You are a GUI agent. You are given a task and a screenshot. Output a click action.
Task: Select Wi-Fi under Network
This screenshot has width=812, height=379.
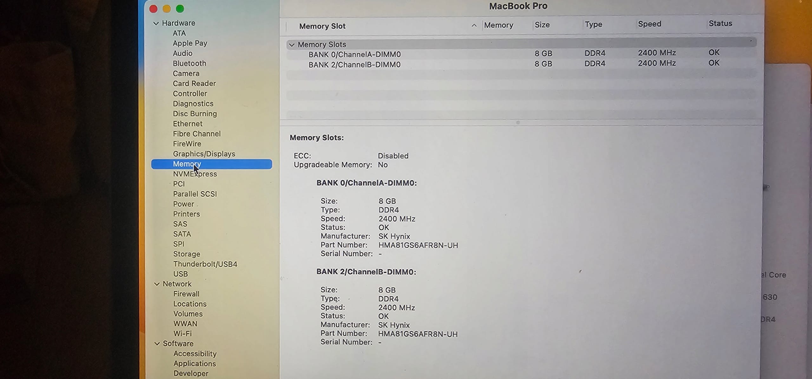[182, 334]
